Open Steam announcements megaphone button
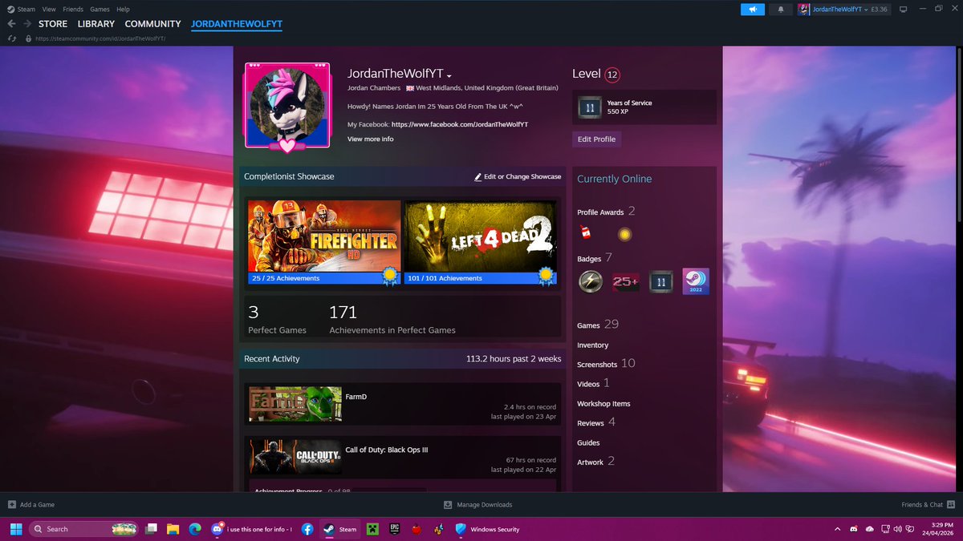963x541 pixels. tap(753, 10)
